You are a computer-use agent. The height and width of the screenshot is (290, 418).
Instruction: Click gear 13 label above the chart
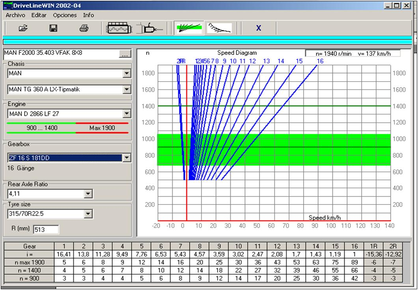(267, 61)
